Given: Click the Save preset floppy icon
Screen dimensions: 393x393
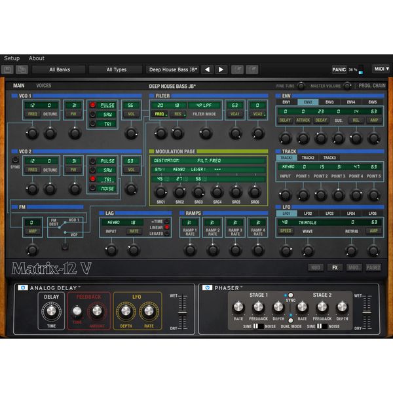Looking at the screenshot, I should coord(7,69).
